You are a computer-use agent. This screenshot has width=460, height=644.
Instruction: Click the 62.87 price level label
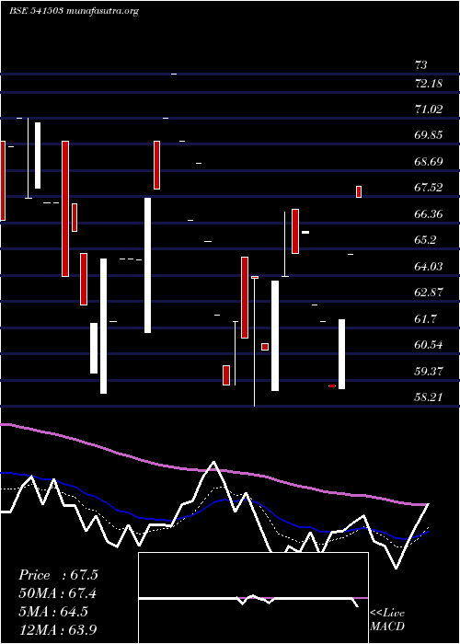tap(429, 293)
